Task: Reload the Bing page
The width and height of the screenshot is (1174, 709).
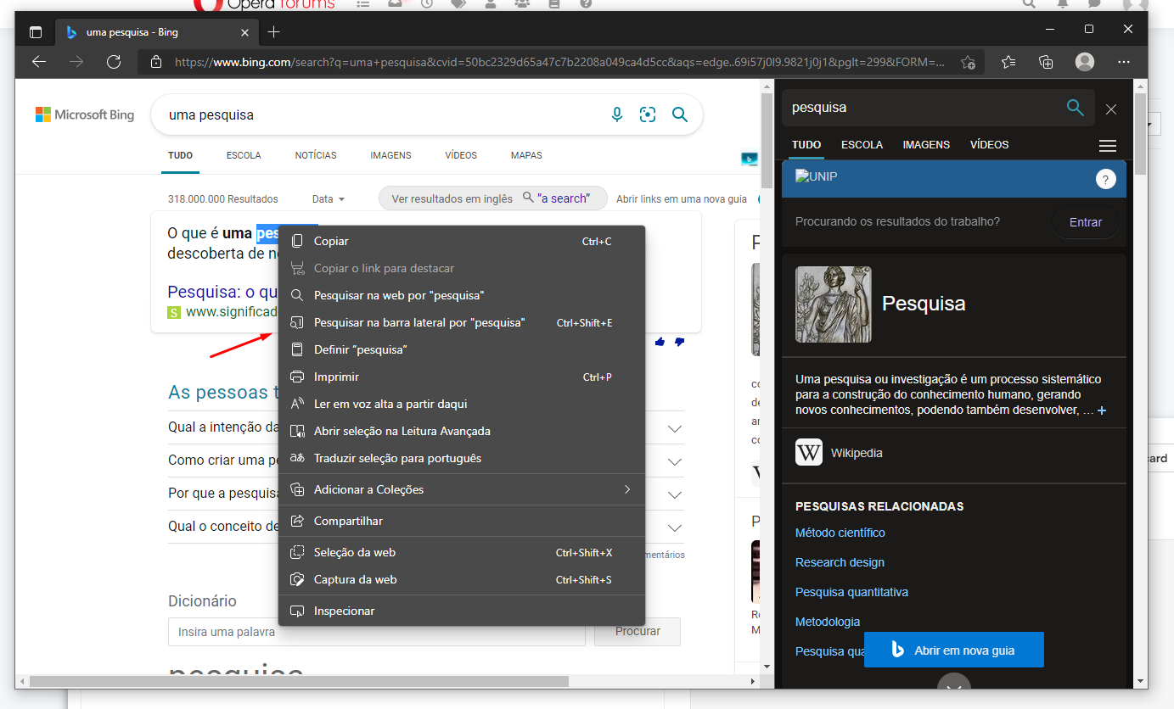Action: pyautogui.click(x=114, y=62)
